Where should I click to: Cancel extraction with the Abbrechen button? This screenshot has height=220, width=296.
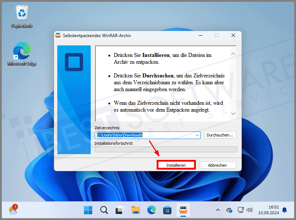point(217,165)
